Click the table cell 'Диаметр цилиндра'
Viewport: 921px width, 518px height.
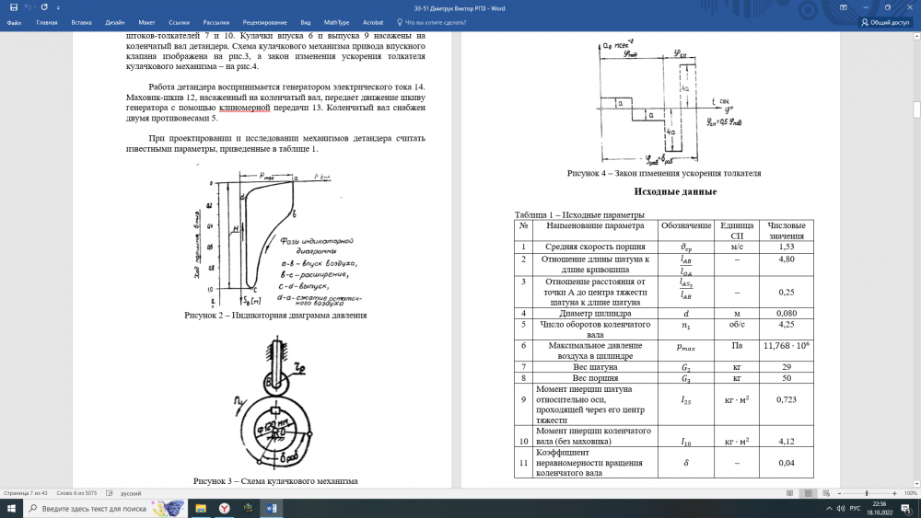[595, 313]
